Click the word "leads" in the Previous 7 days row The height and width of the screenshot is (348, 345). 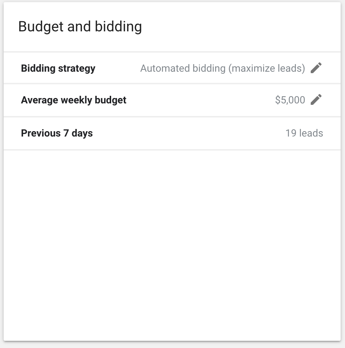pos(311,133)
